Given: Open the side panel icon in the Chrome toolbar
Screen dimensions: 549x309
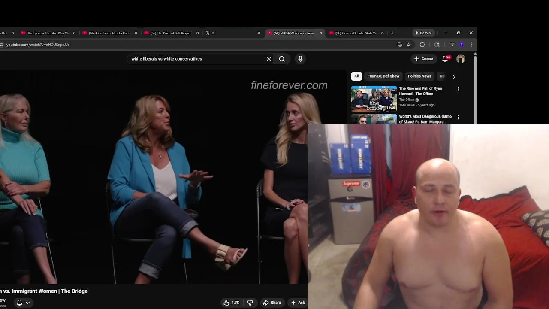Looking at the screenshot, I should click(x=437, y=45).
